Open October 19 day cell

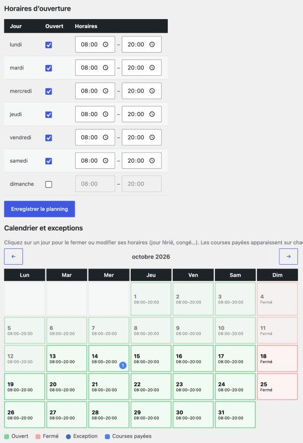(24, 386)
